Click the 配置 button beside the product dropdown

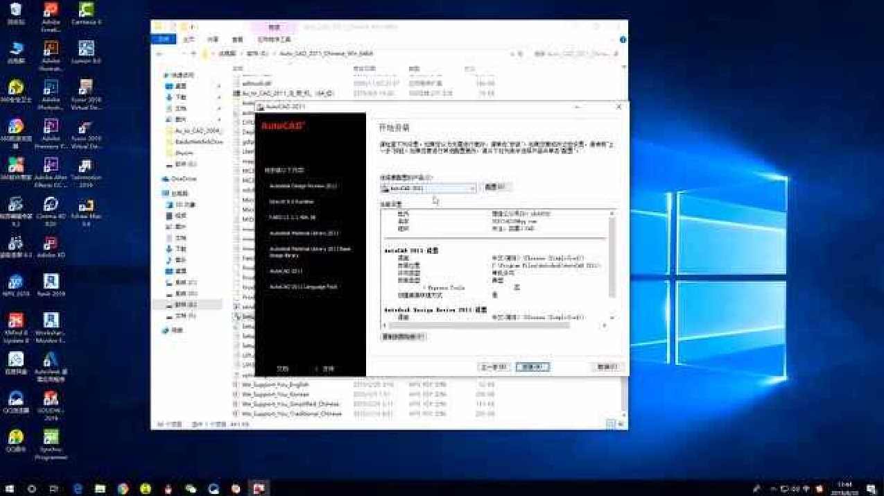coord(494,187)
